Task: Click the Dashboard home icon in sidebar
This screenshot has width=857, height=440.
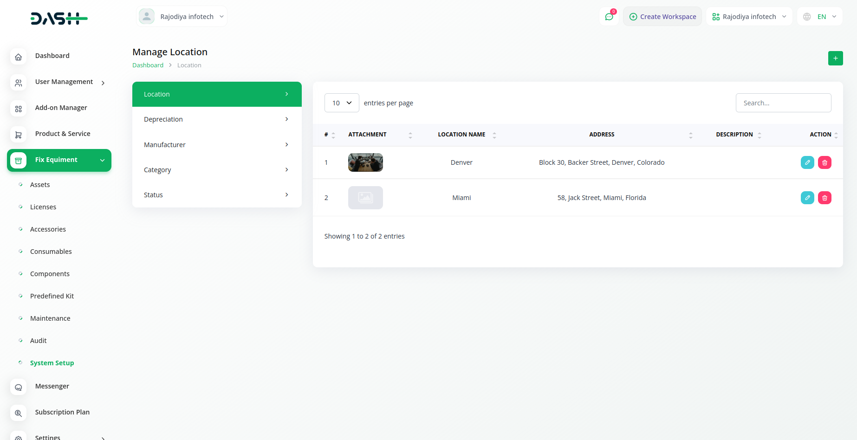Action: [19, 57]
